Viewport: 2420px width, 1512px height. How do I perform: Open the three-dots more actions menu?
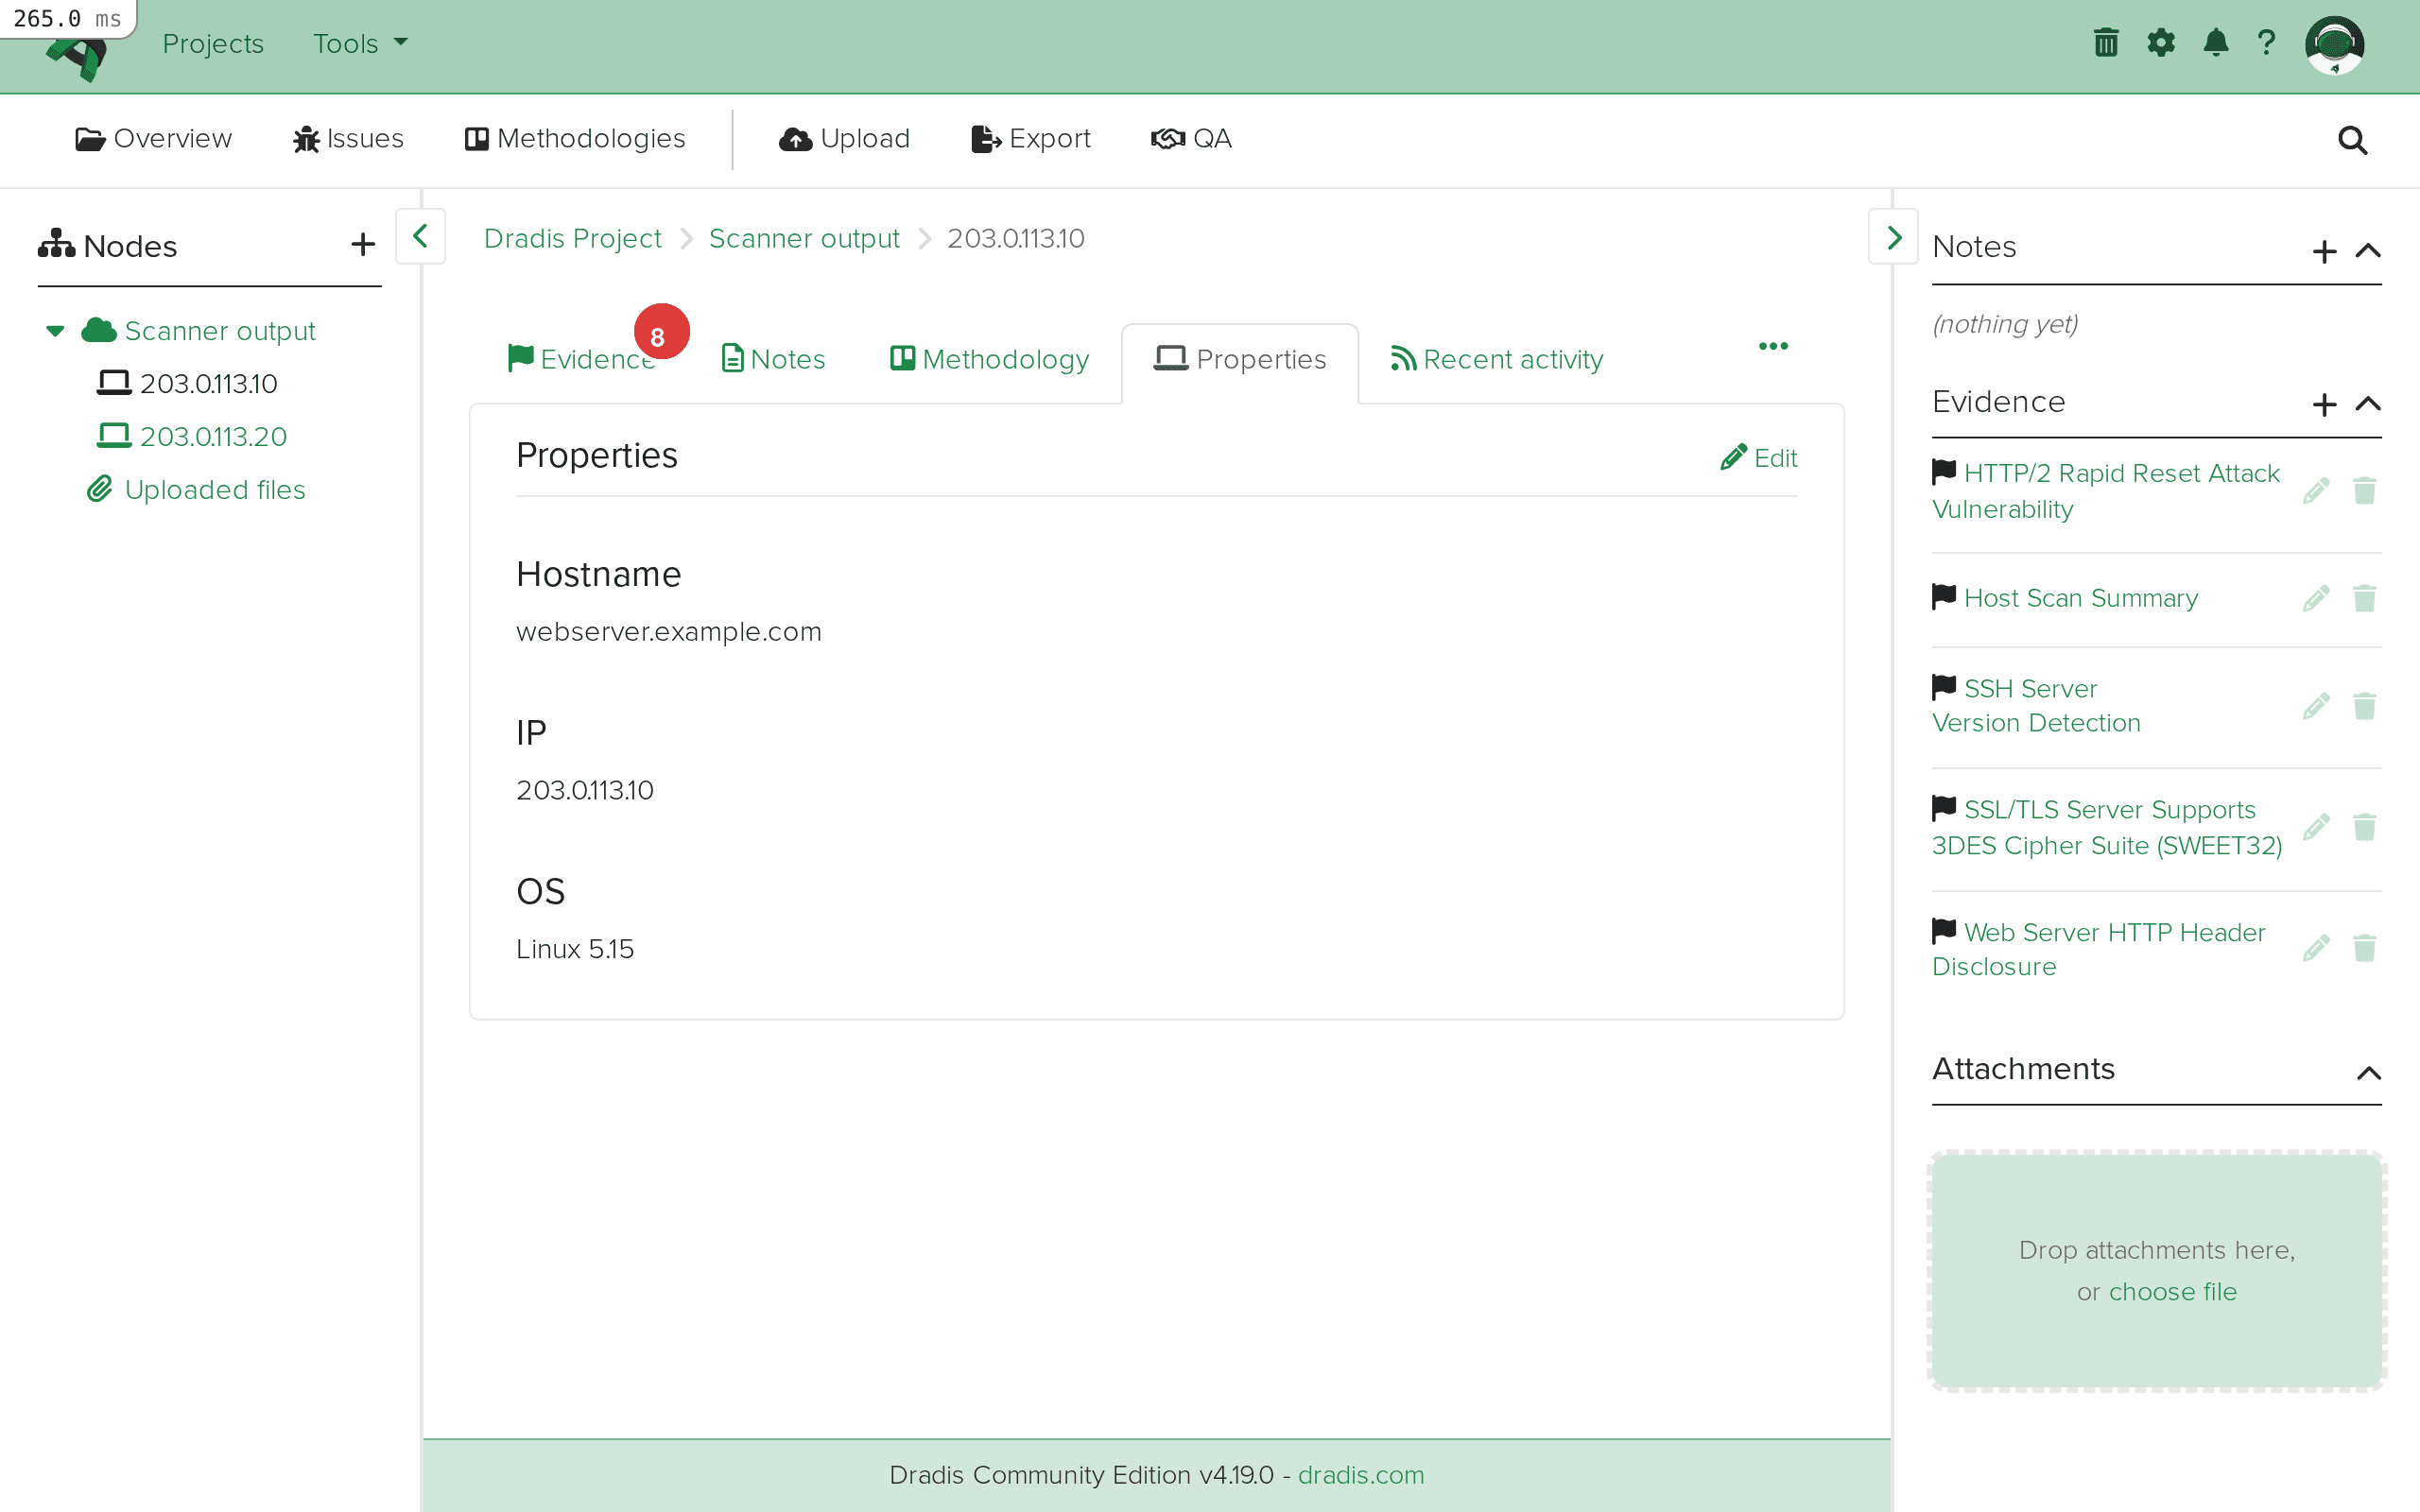pos(1773,346)
